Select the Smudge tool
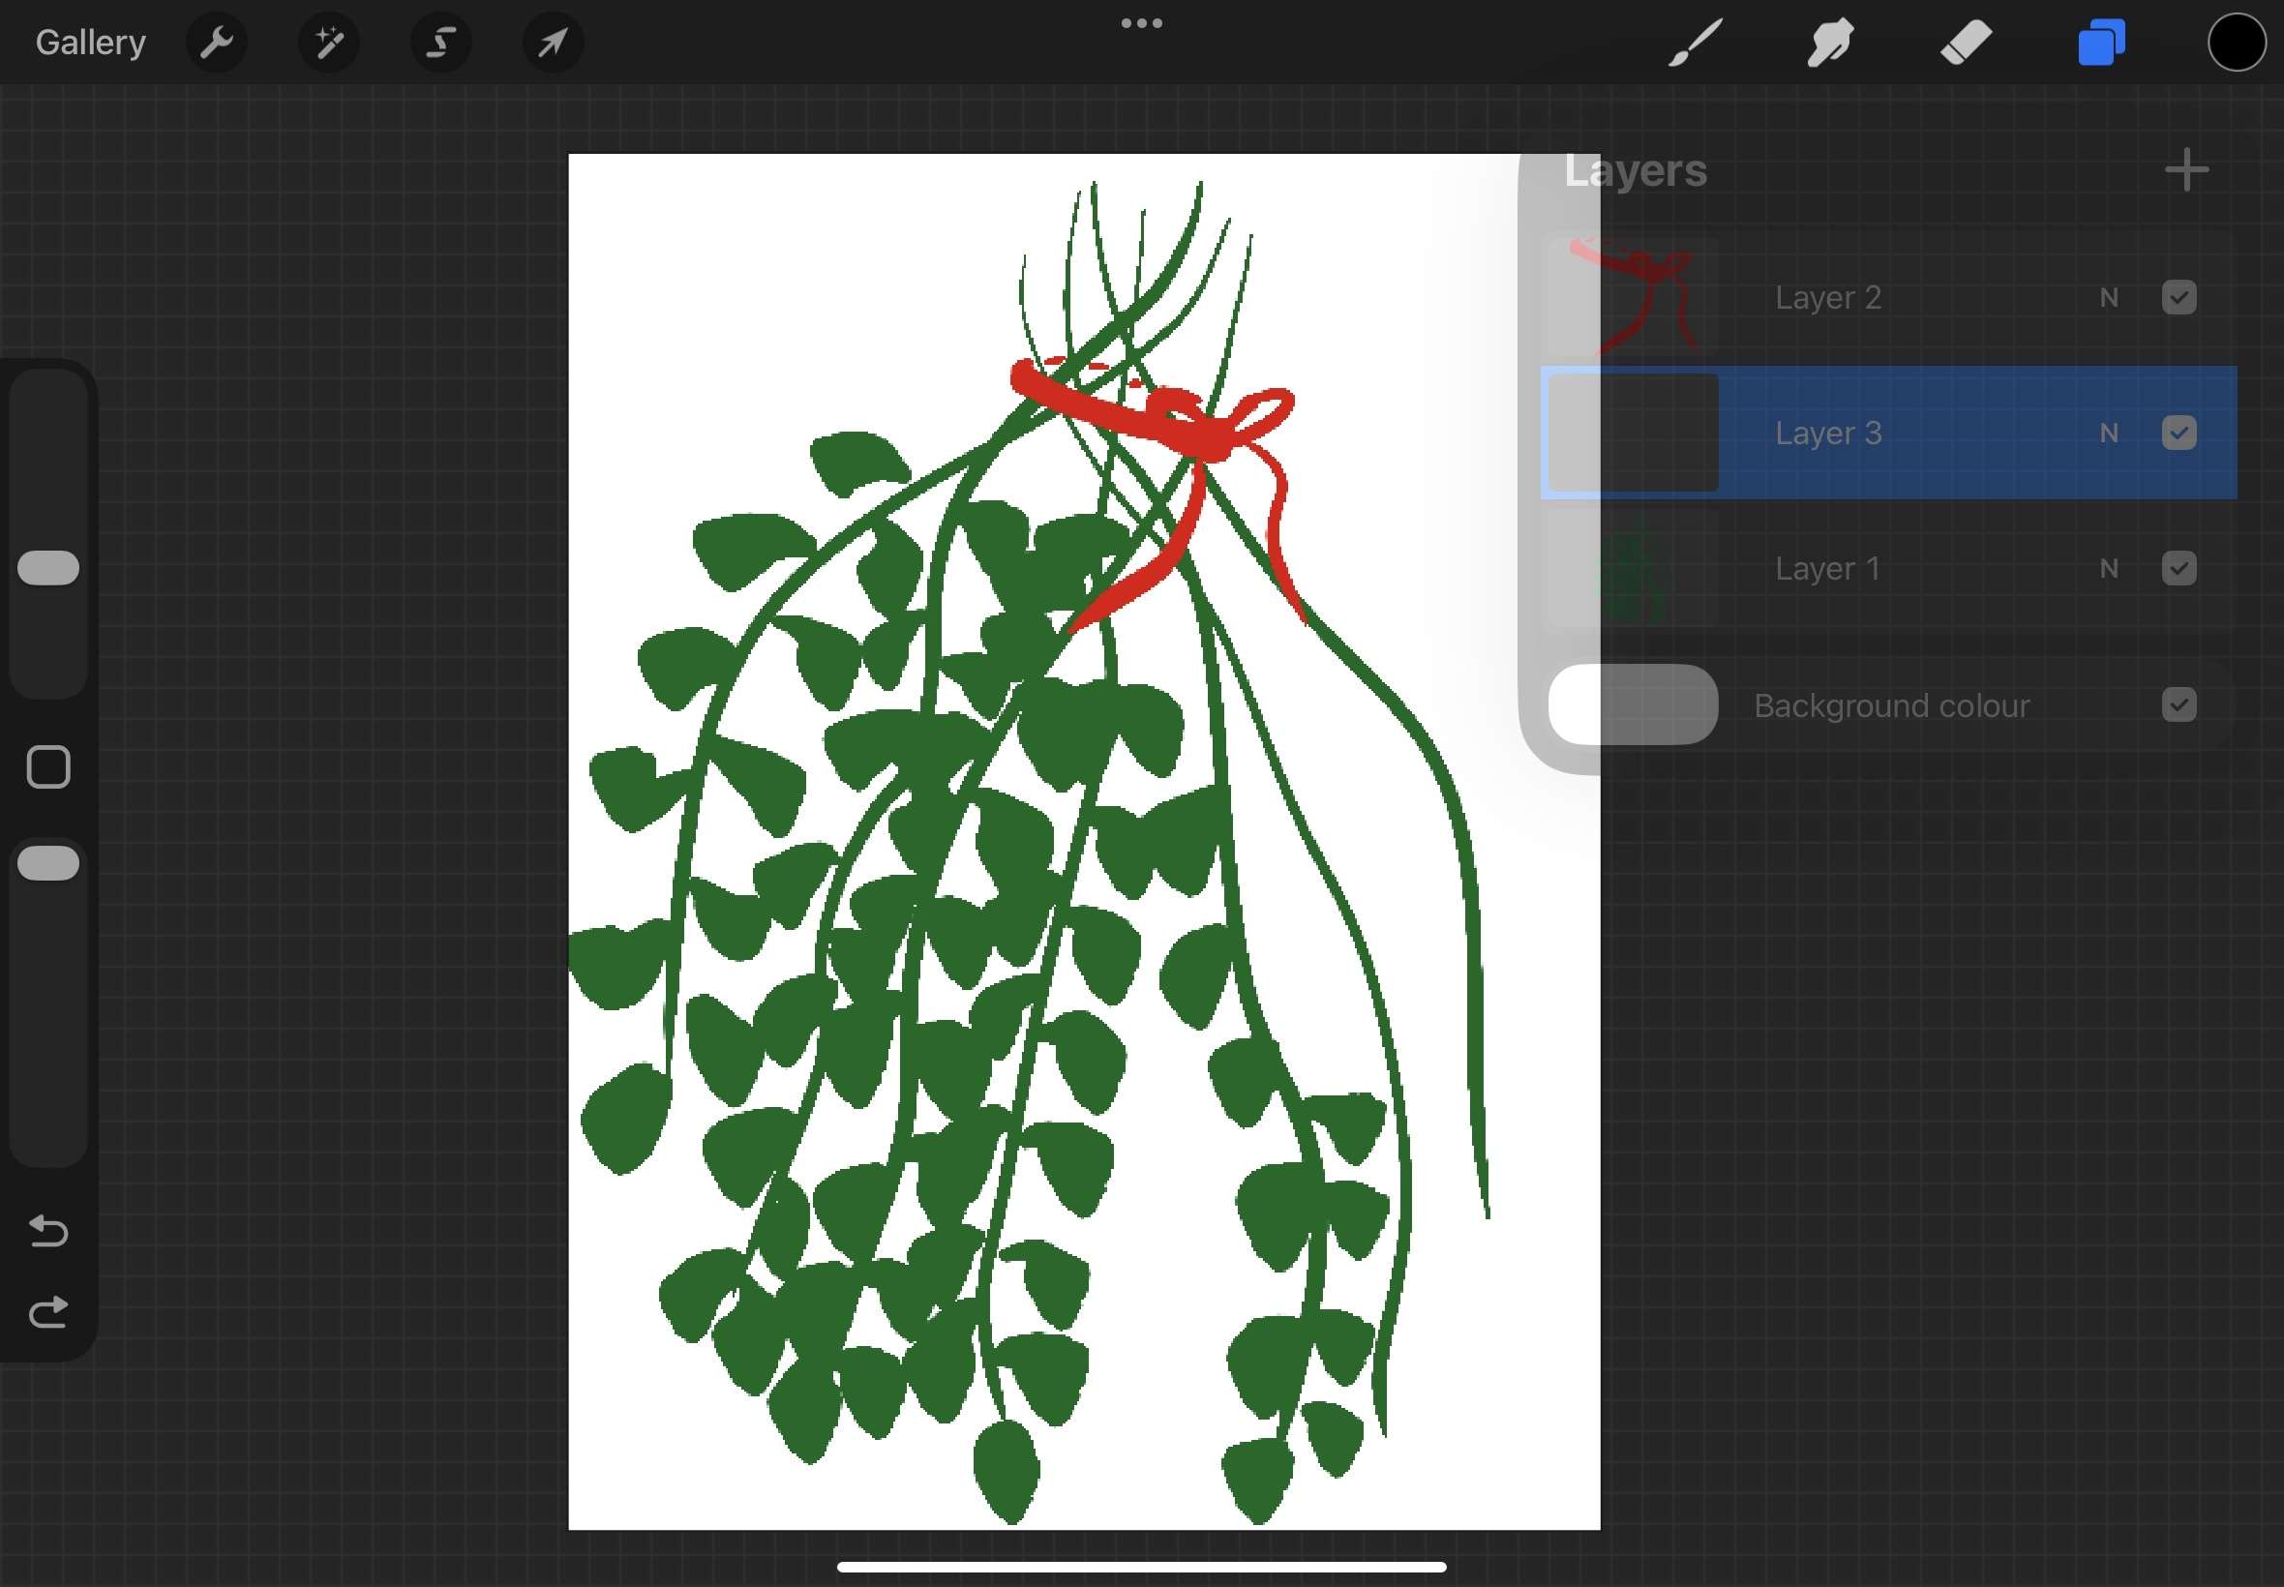 click(1829, 43)
